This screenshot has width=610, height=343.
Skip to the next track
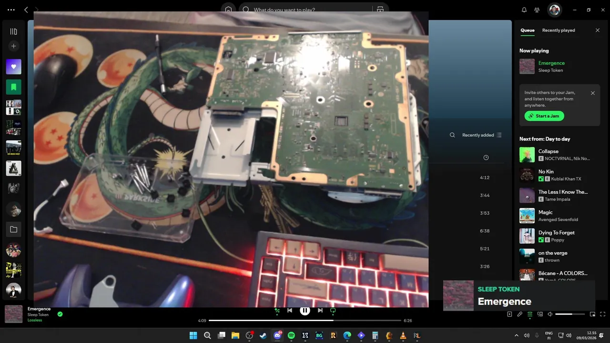tap(320, 310)
